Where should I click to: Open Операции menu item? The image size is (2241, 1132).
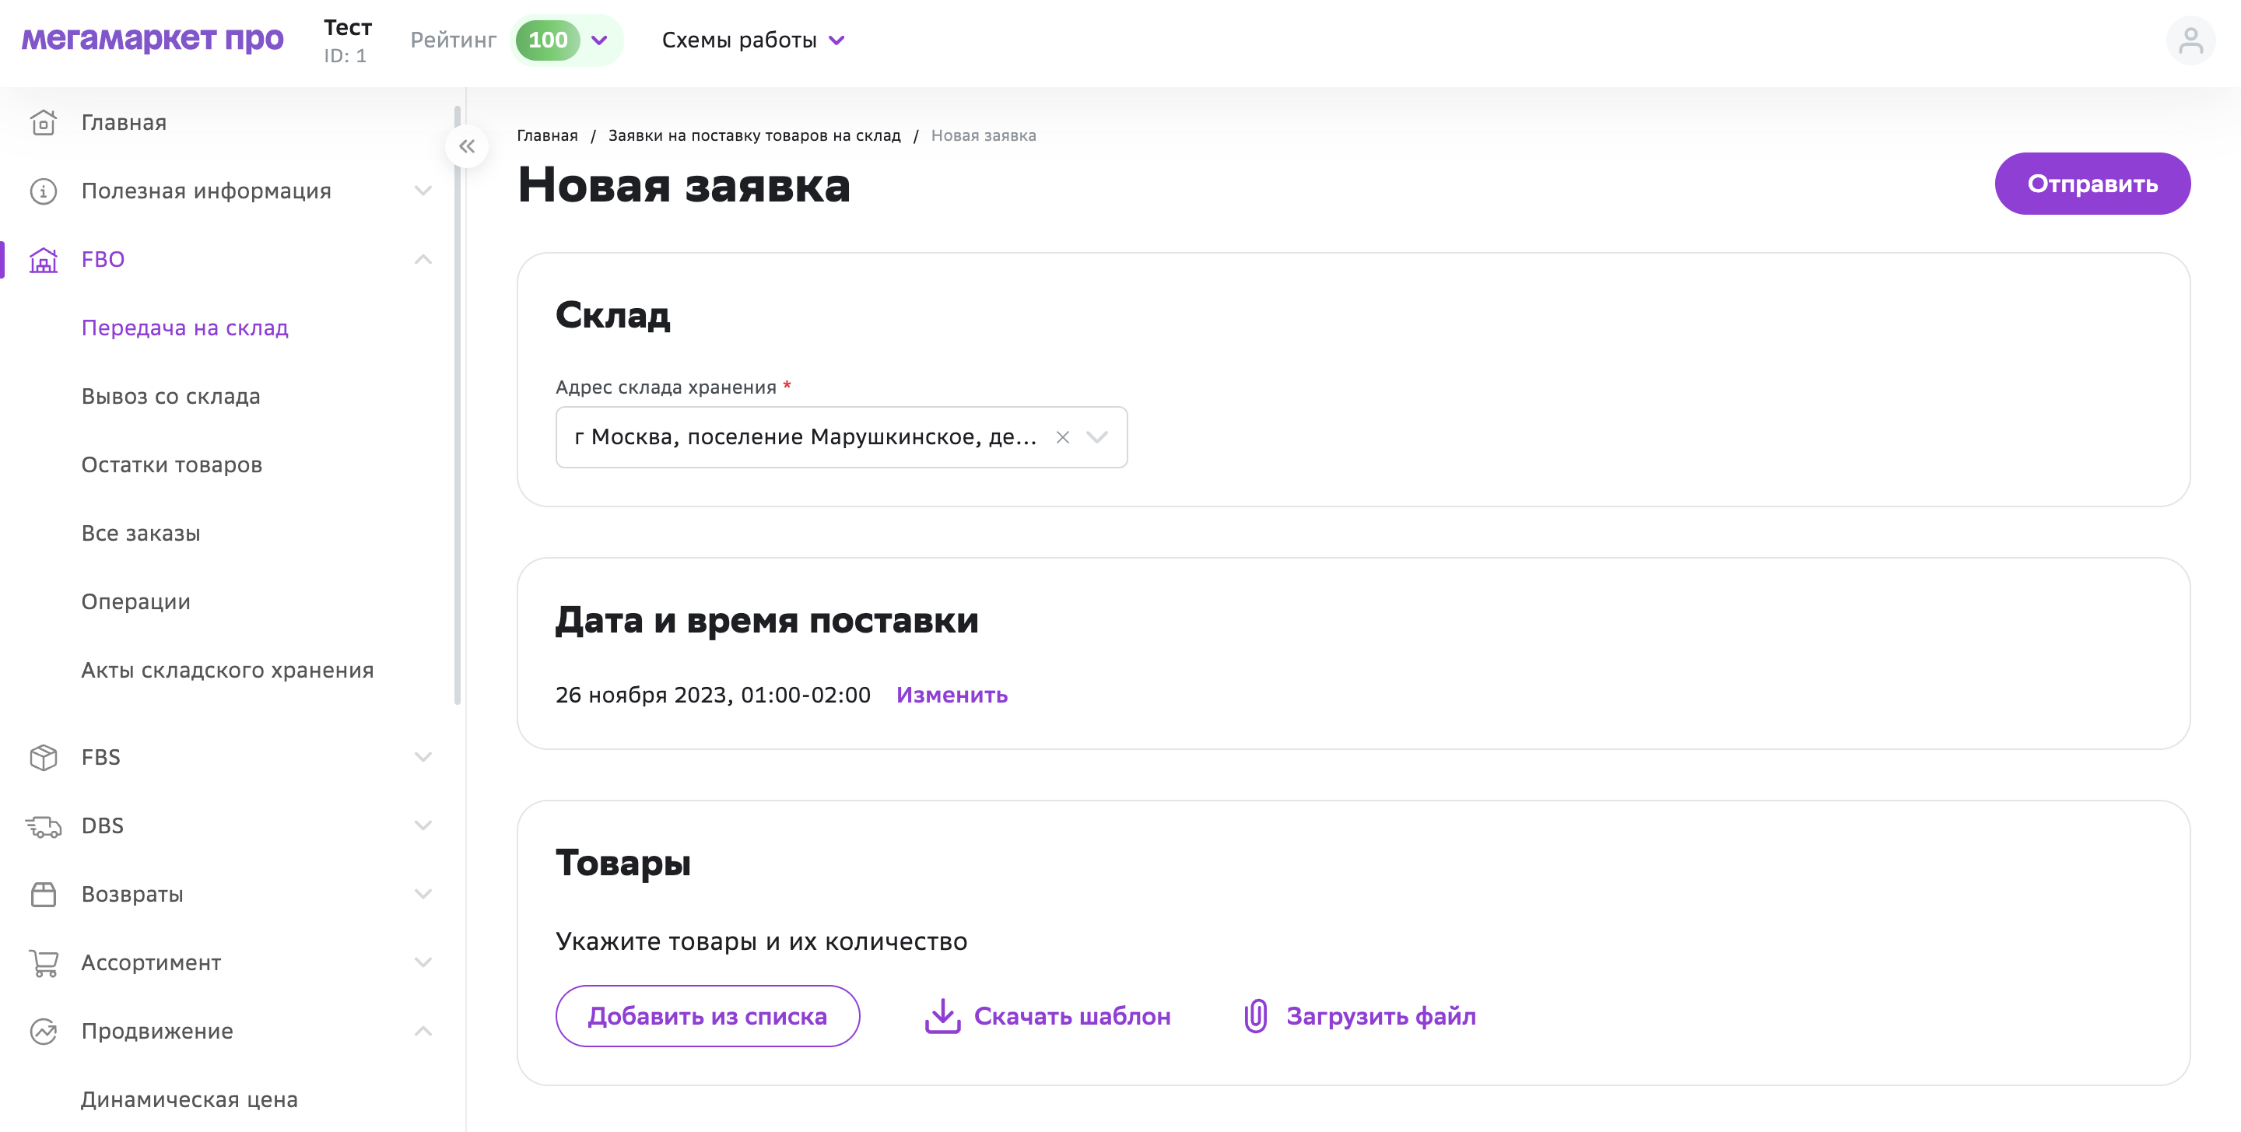tap(135, 602)
